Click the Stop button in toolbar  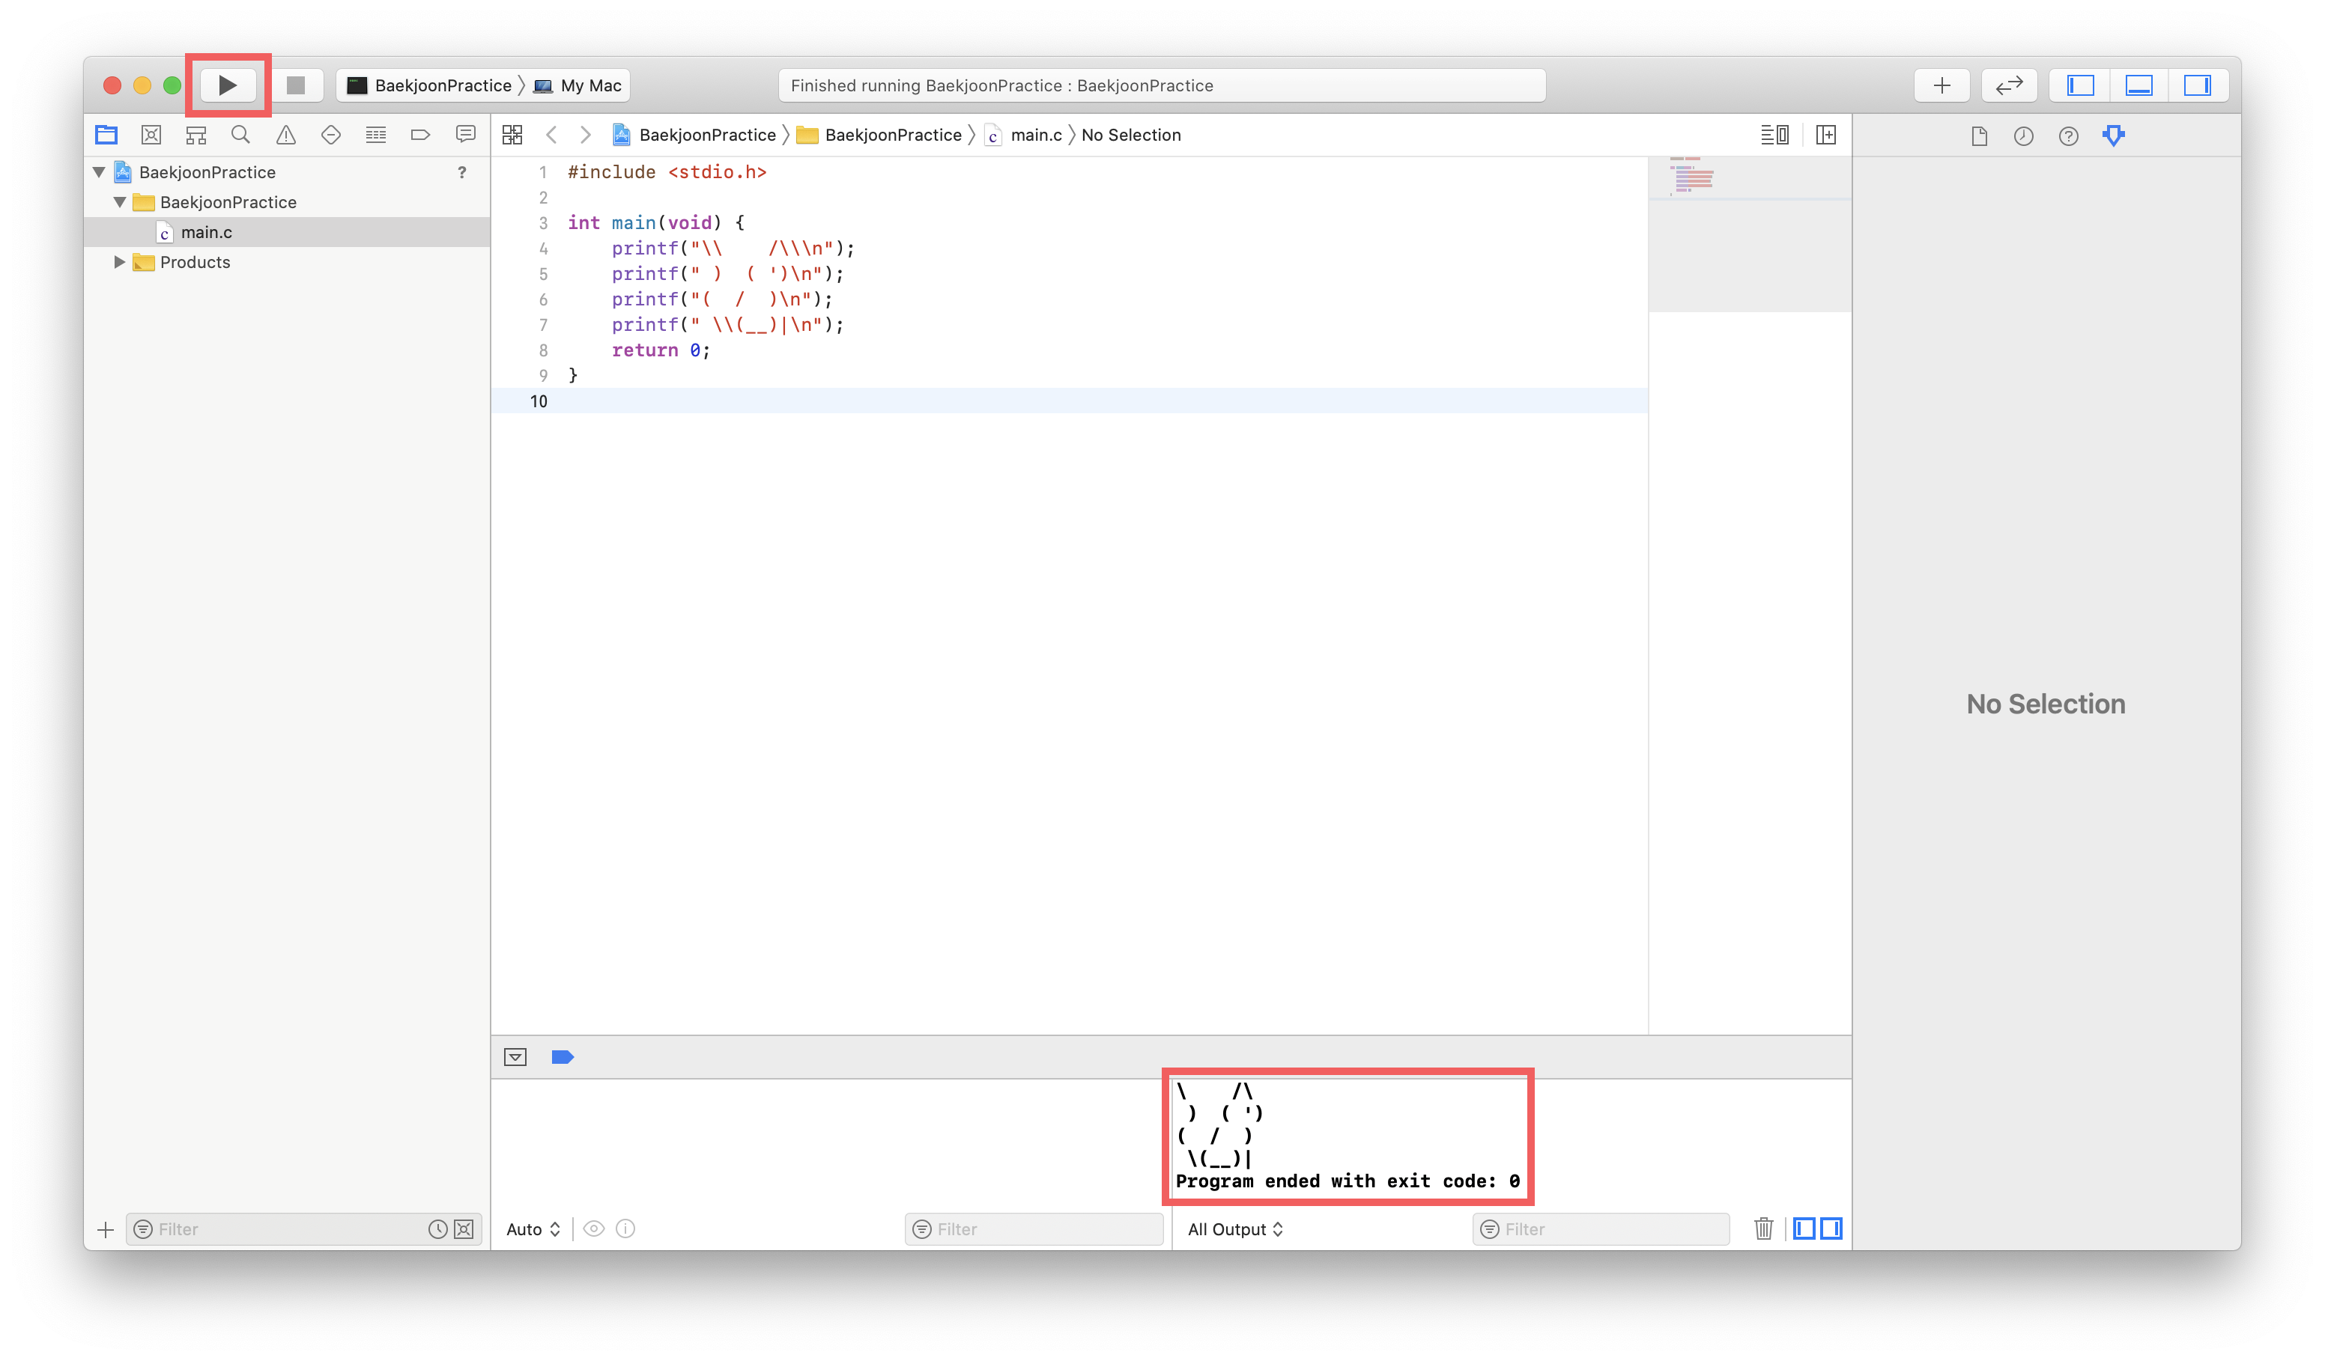295,86
